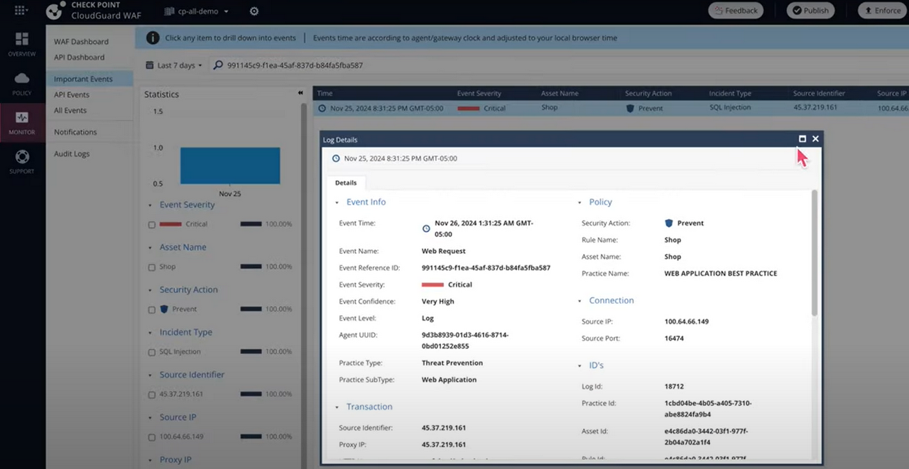909x469 pixels.
Task: Select Important Events in the left menu
Action: (x=83, y=78)
